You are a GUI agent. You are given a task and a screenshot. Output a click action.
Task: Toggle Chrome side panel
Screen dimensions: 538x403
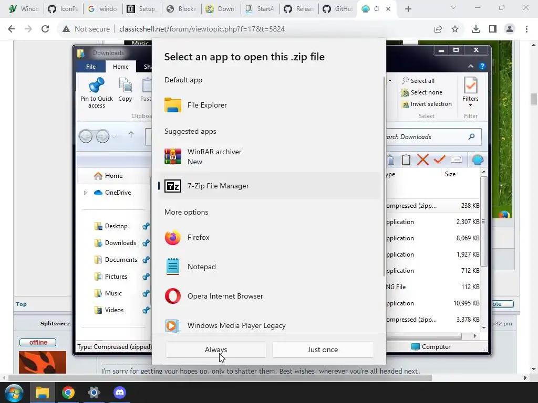(493, 29)
